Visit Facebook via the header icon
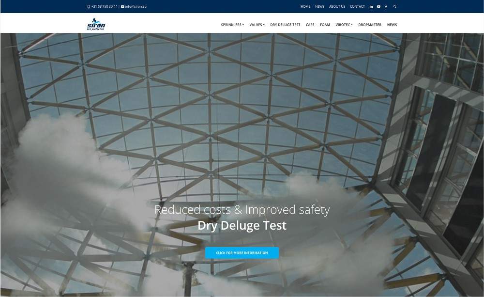The height and width of the screenshot is (297, 484). tap(386, 6)
